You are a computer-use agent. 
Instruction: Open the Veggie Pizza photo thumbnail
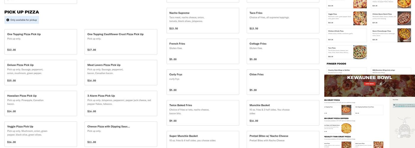click(x=360, y=18)
